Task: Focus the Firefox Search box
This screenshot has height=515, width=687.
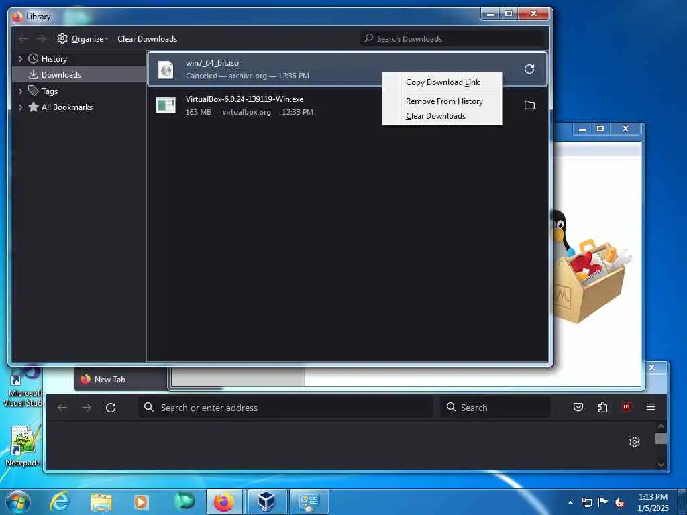Action: click(496, 408)
